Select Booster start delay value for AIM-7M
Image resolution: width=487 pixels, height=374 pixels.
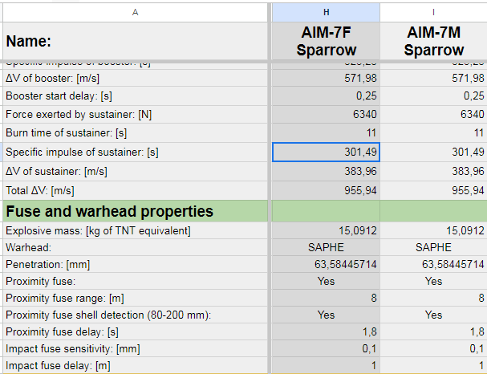(433, 96)
